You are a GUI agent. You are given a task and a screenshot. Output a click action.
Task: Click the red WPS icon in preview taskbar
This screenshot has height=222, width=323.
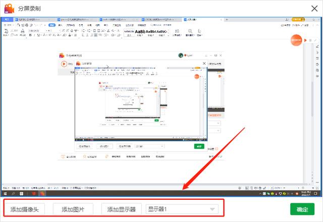click(x=34, y=193)
